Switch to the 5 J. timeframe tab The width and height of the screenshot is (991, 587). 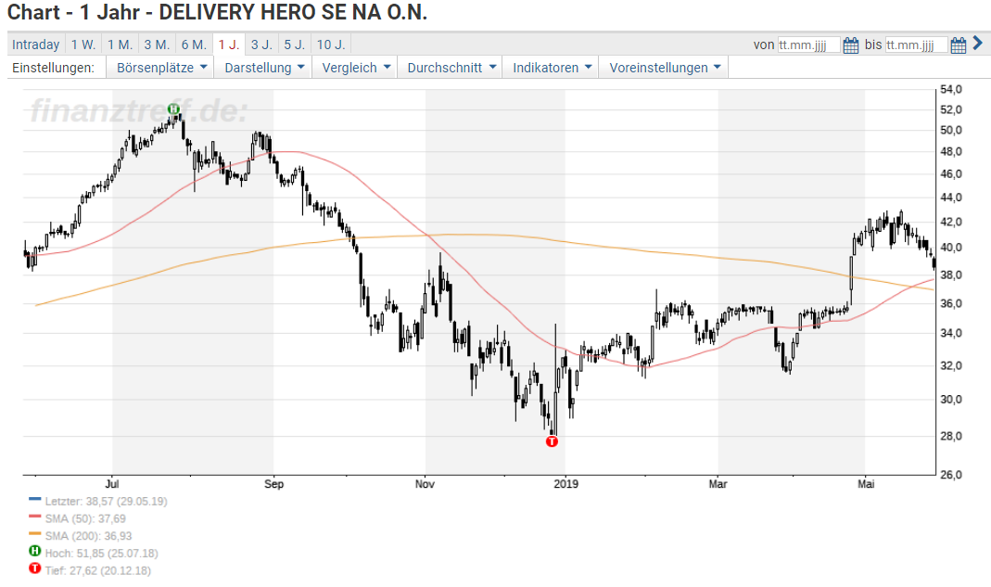pyautogui.click(x=295, y=45)
